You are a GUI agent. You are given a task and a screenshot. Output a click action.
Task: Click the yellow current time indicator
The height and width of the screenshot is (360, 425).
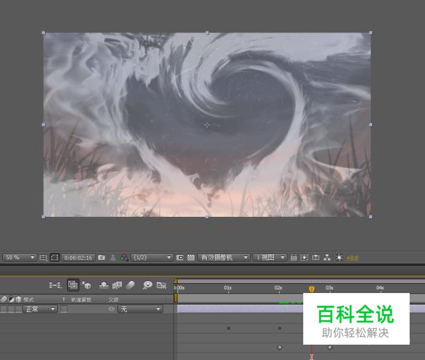pos(312,289)
